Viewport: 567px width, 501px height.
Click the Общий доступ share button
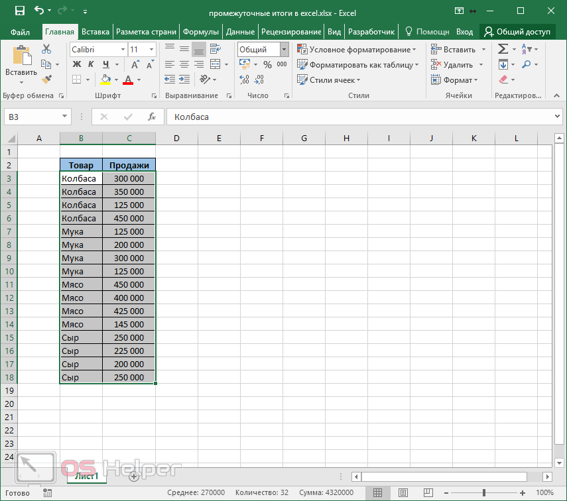(x=517, y=32)
